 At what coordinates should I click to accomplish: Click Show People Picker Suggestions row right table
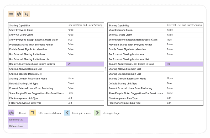(x=155, y=93)
